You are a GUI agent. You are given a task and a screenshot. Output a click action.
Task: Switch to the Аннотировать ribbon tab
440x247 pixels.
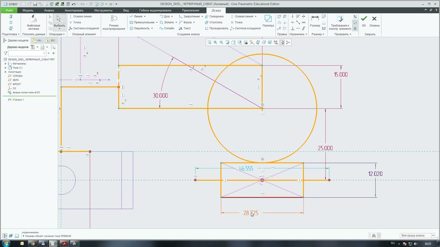point(74,10)
